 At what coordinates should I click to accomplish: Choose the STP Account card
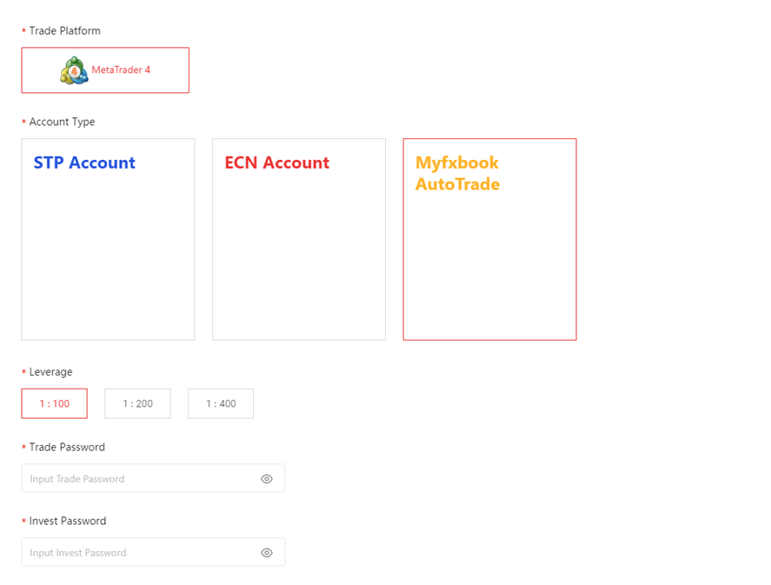108,239
